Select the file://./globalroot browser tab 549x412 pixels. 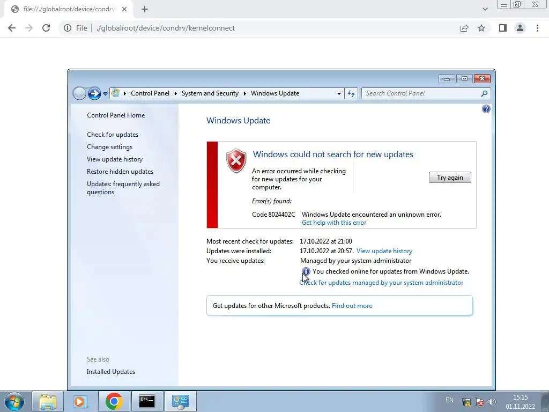coord(69,9)
